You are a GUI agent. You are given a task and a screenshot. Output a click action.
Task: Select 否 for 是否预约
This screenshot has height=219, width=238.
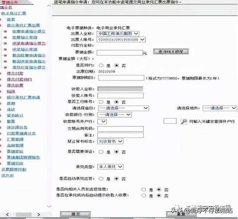tap(116, 65)
